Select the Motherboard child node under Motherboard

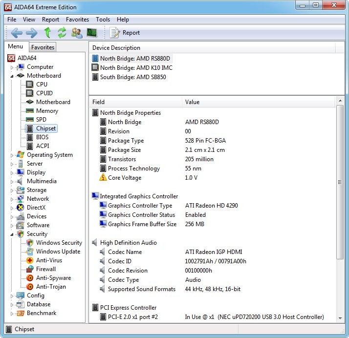pos(53,102)
